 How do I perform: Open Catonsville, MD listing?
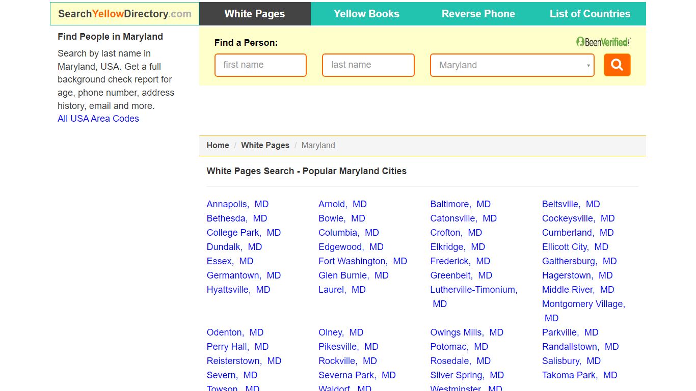pyautogui.click(x=464, y=218)
